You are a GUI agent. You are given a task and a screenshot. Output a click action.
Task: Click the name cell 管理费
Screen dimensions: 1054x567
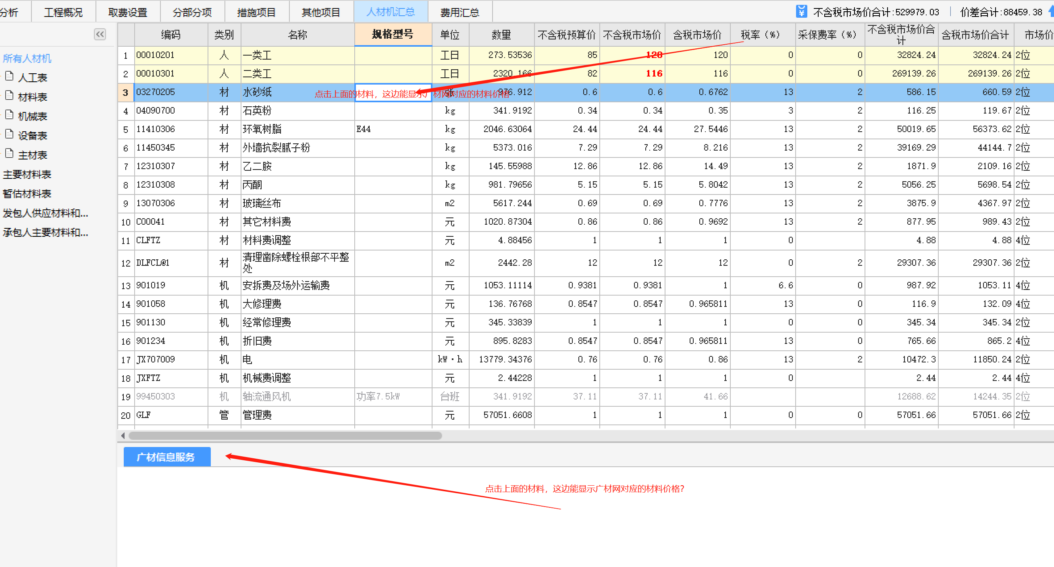click(x=297, y=415)
